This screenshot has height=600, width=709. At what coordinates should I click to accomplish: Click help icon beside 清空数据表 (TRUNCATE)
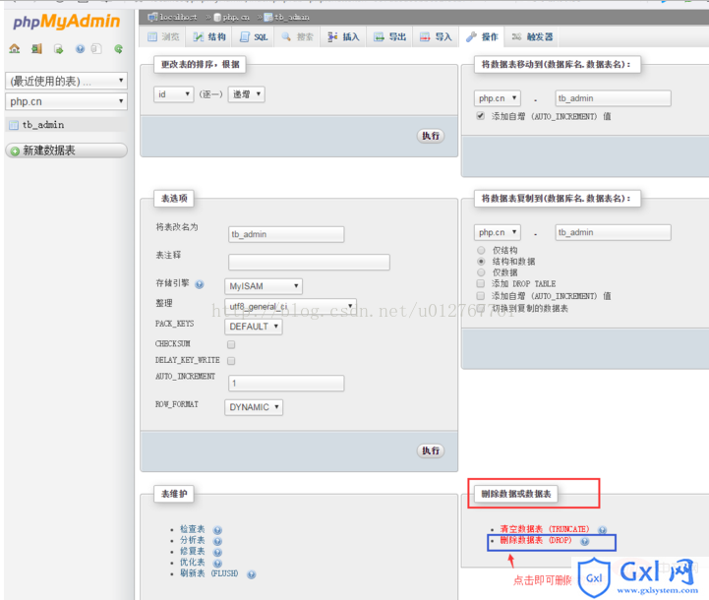tap(602, 530)
